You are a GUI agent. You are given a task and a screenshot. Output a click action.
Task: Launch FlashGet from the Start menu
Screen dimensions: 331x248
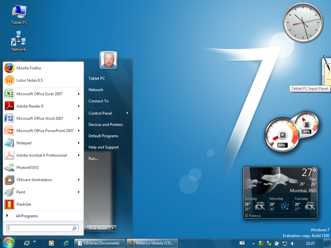(24, 204)
